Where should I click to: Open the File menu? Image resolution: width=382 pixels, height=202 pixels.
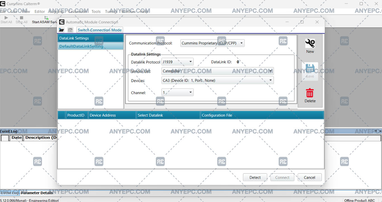3,11
